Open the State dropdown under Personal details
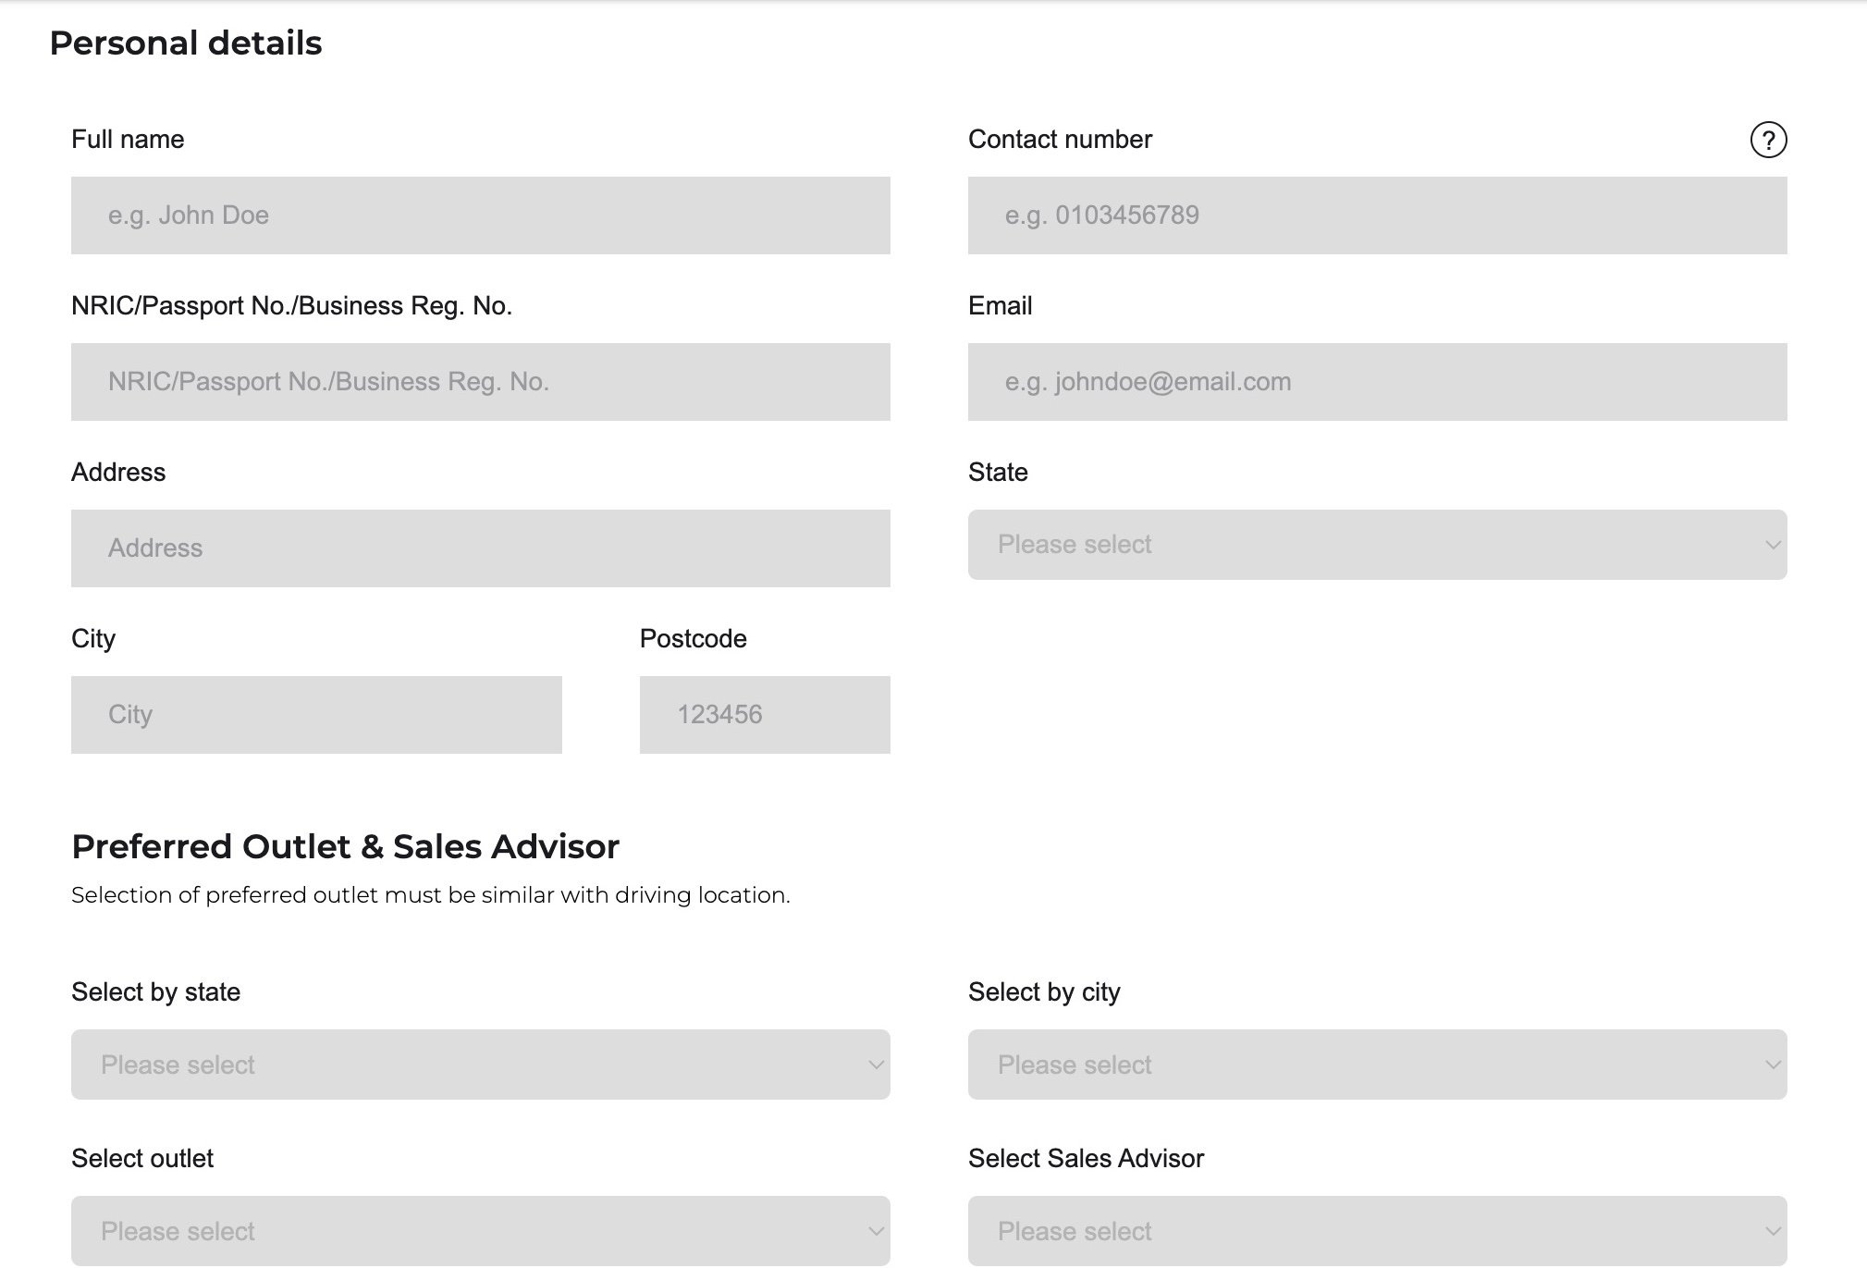This screenshot has width=1867, height=1268. pos(1378,545)
